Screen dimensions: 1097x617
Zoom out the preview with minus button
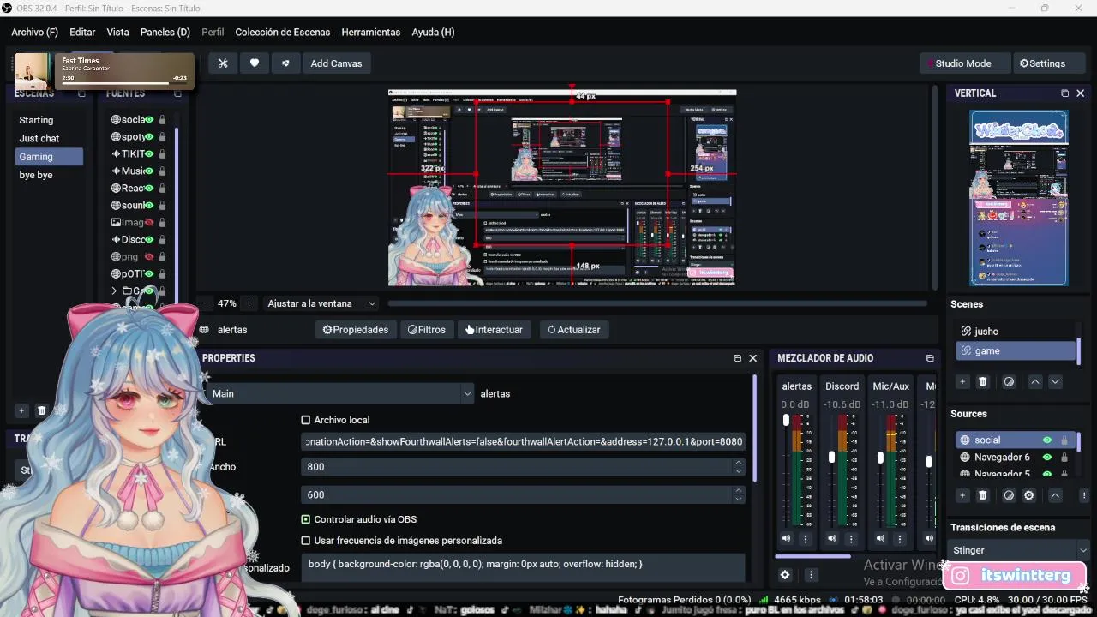[x=205, y=303]
